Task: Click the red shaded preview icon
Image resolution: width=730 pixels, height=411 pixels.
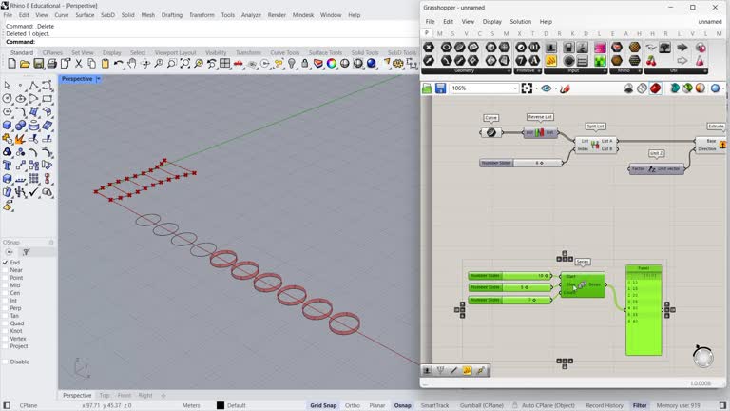Action: tap(655, 88)
